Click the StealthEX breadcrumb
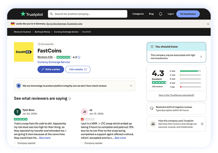Image resolution: width=218 pixels, height=153 pixels. [86, 32]
